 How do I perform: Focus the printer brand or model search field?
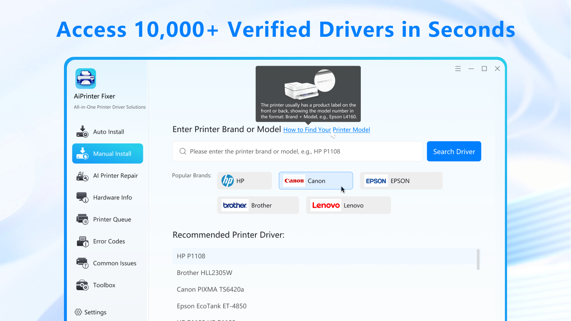[x=298, y=151]
